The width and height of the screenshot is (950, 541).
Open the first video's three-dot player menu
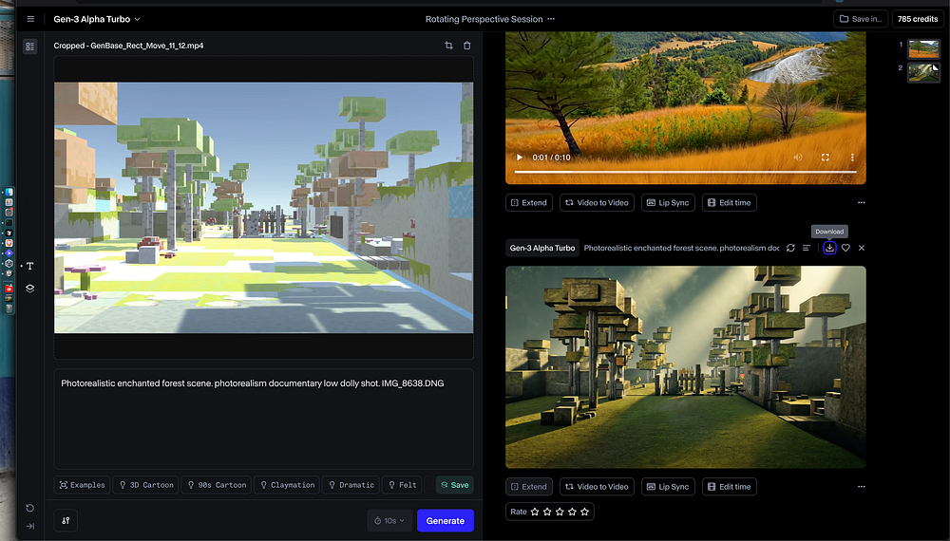click(852, 158)
